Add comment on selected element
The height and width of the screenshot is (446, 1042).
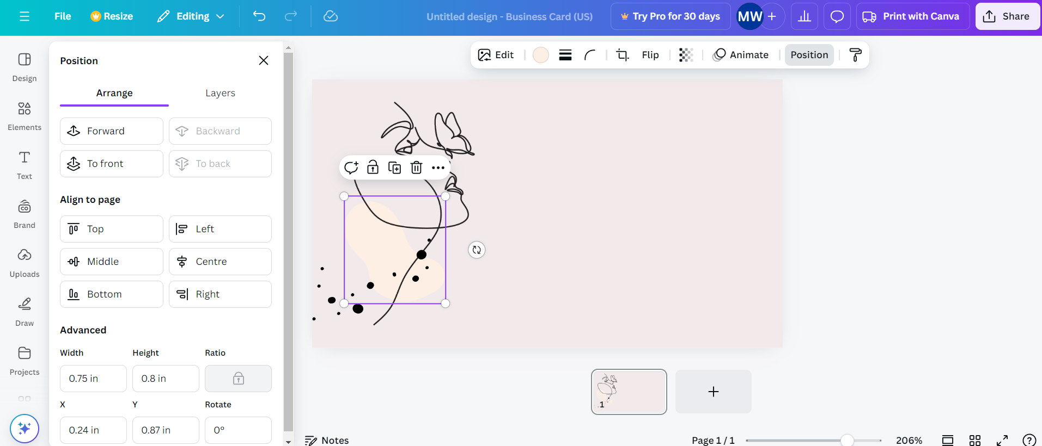[x=351, y=168]
